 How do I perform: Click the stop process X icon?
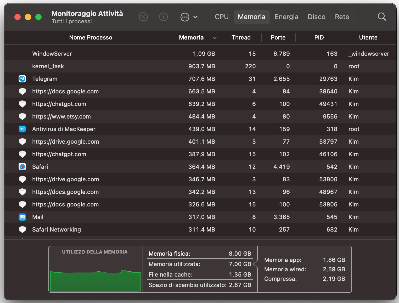click(x=143, y=17)
